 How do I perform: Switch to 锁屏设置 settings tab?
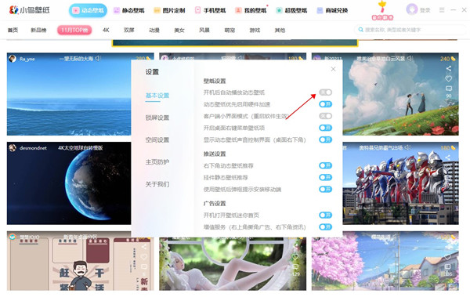(x=157, y=118)
